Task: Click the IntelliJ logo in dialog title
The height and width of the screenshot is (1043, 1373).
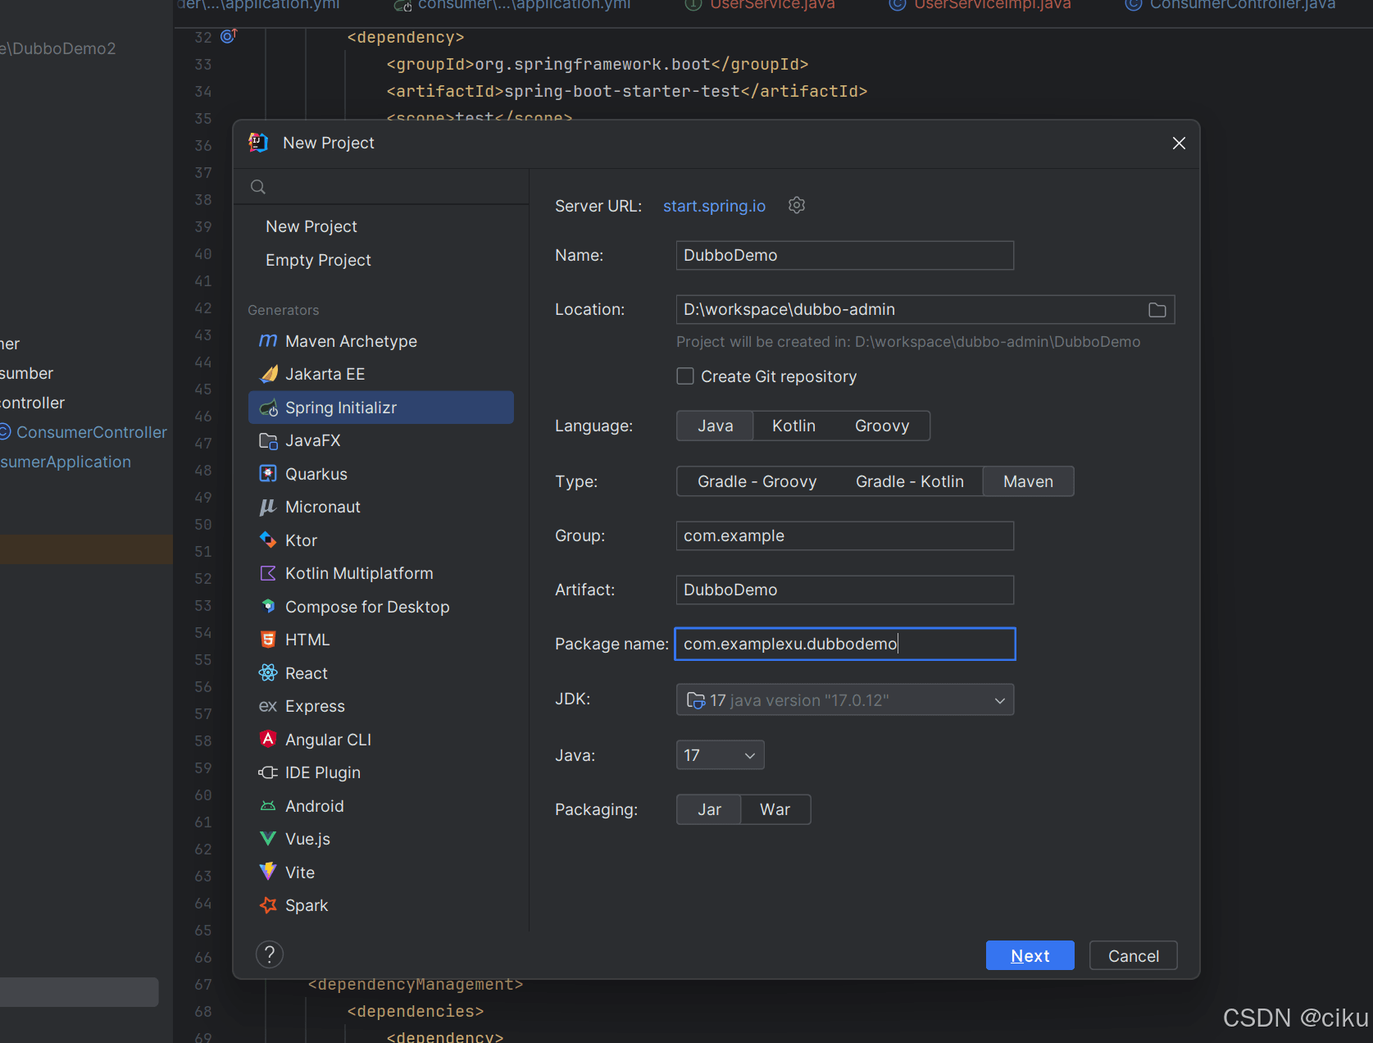Action: [258, 143]
